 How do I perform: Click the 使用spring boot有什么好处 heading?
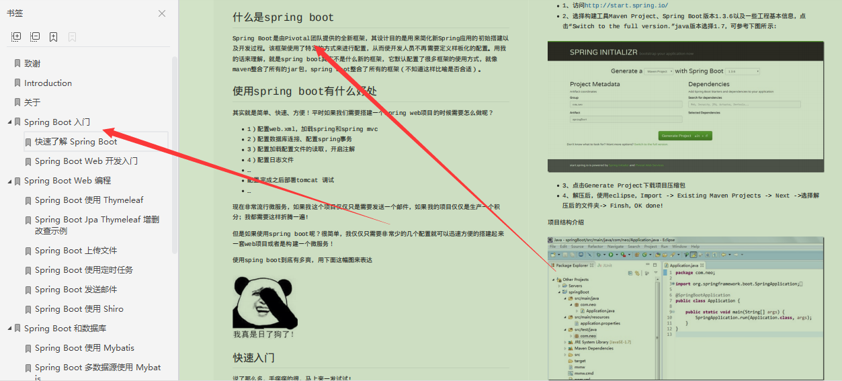coord(304,91)
